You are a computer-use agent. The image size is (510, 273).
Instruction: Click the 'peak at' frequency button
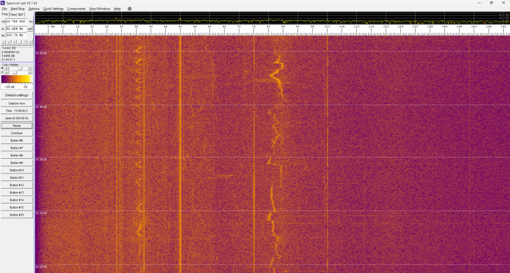coord(17,118)
